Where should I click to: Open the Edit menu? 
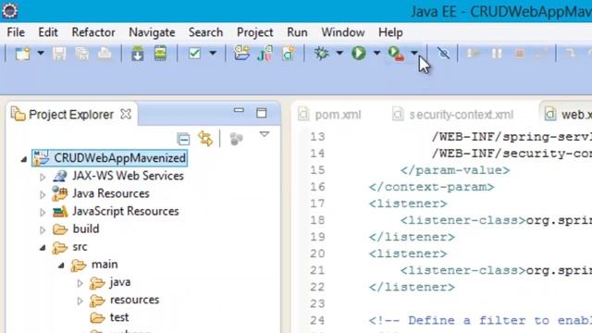click(x=48, y=32)
